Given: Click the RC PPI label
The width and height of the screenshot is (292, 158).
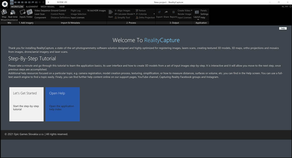Looking at the screenshot, I should [285, 7].
